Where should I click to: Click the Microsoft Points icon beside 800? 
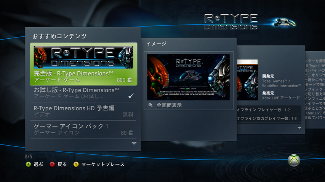point(130,80)
